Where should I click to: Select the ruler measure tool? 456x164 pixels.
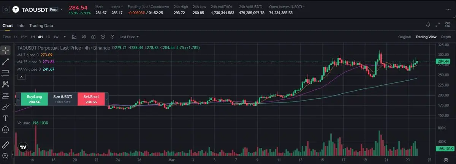(x=5, y=145)
